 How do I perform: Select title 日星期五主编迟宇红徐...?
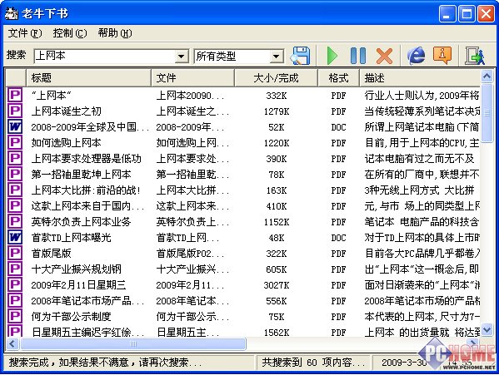coord(87,333)
